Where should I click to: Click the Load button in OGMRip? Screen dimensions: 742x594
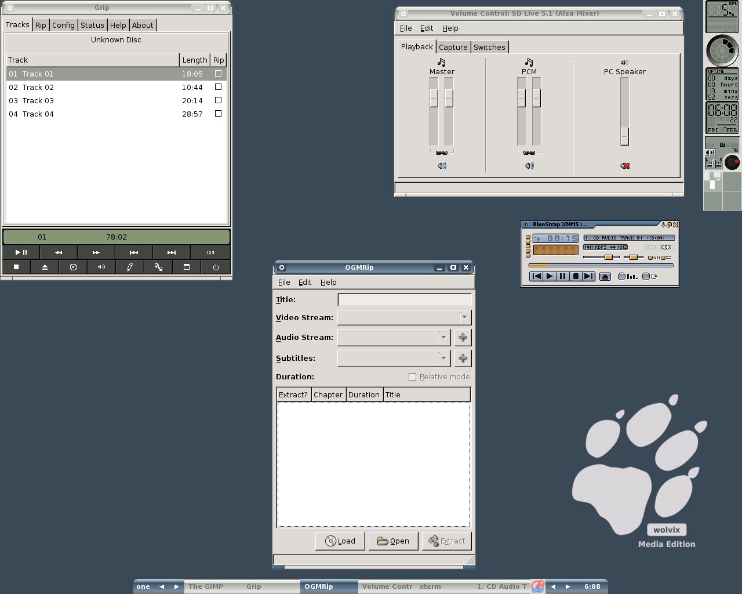[x=340, y=541]
